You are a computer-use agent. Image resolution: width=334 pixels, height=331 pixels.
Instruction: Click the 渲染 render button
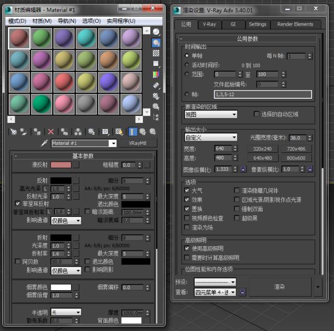pyautogui.click(x=279, y=287)
